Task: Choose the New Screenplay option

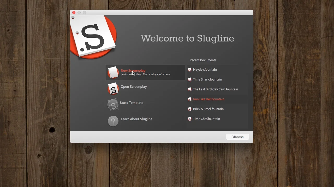Action: 133,70
